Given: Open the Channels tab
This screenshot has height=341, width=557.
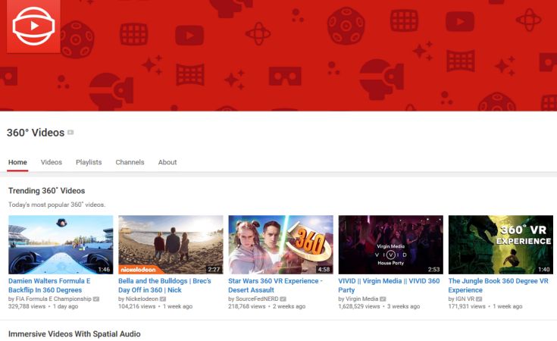Looking at the screenshot, I should pos(130,162).
